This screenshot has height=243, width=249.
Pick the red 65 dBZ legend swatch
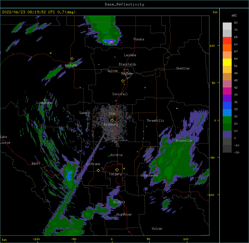click(x=227, y=40)
